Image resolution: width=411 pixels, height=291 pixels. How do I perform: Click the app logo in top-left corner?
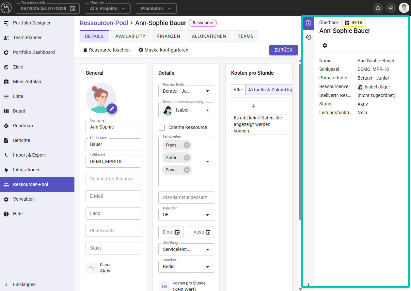(x=6, y=8)
